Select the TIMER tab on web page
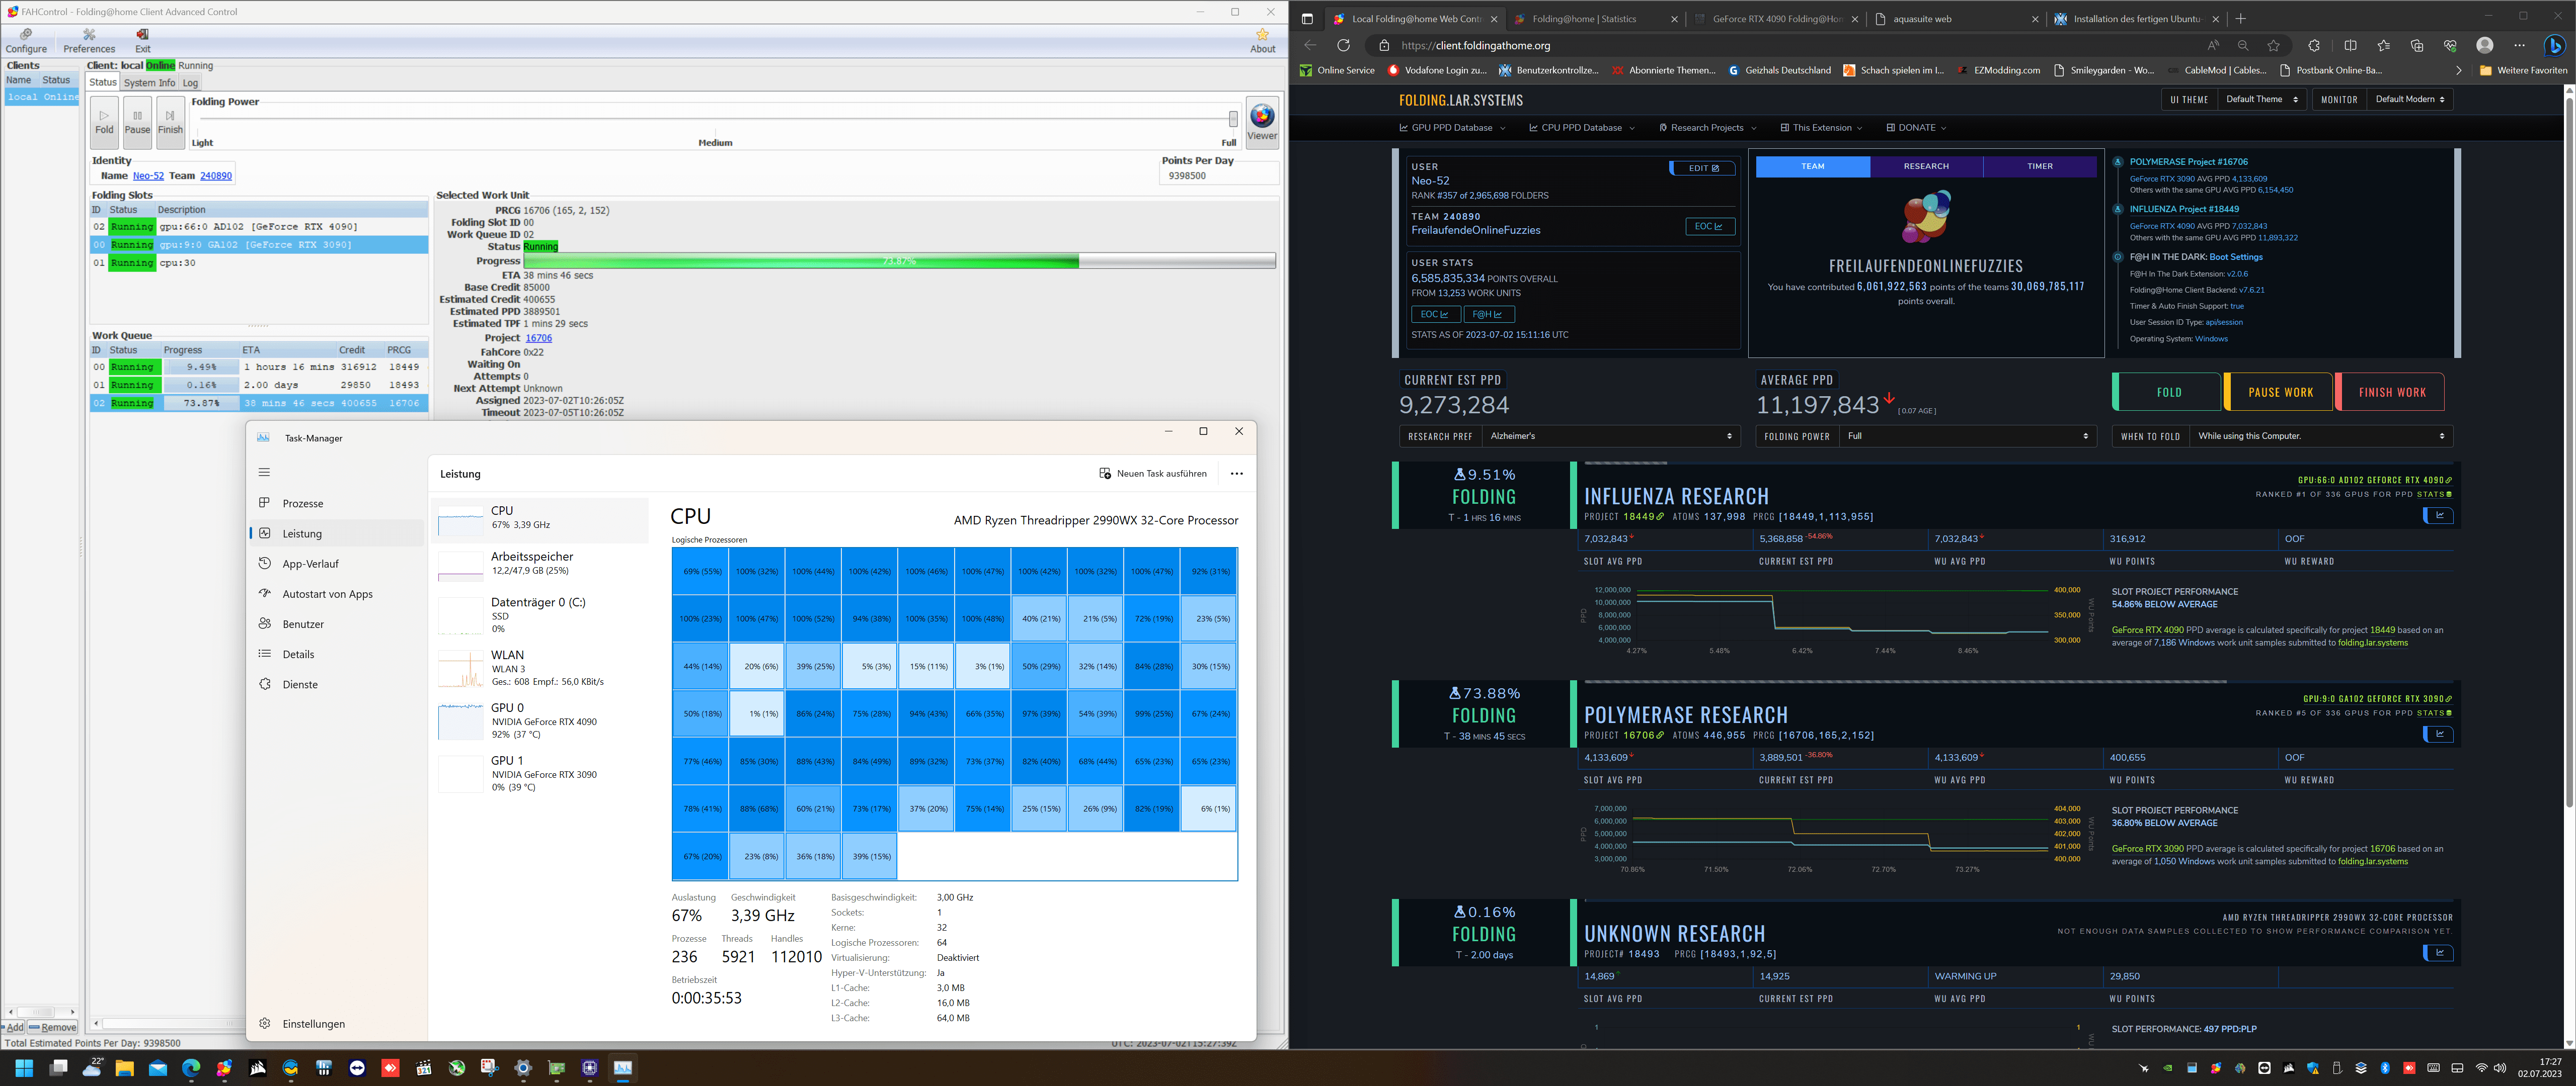This screenshot has height=1086, width=2576. (2040, 166)
